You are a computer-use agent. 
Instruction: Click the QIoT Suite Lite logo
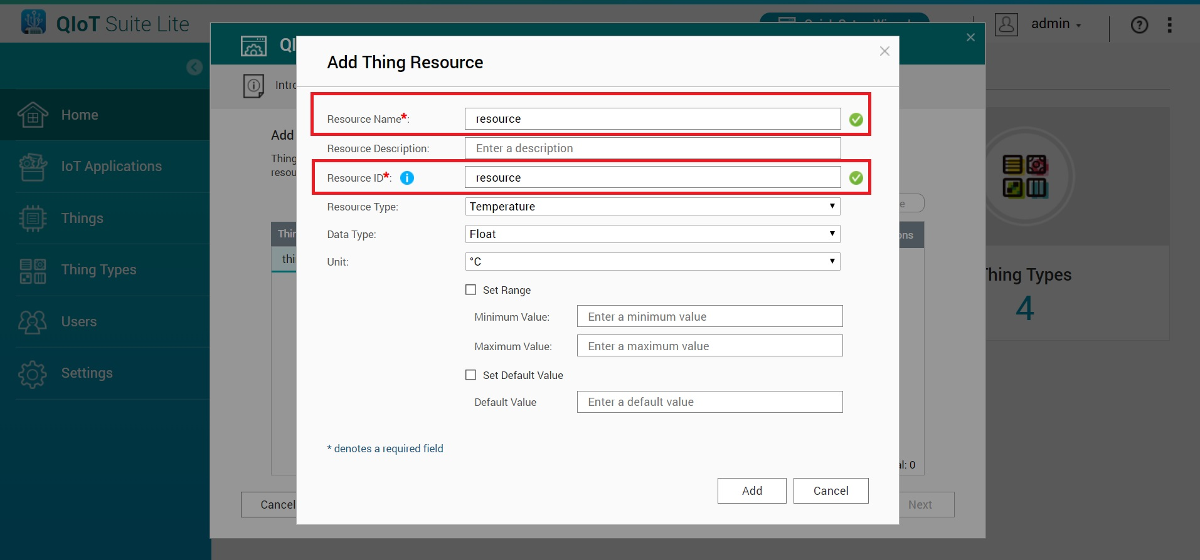click(34, 23)
